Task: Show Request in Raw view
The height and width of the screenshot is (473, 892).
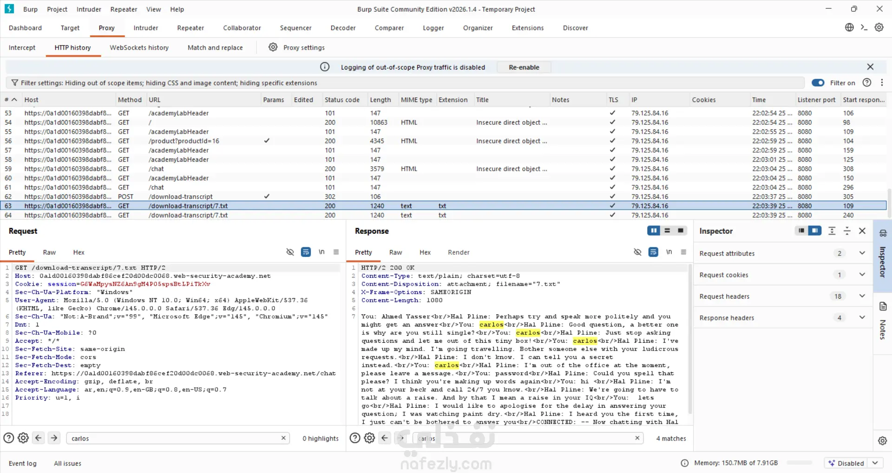Action: (49, 252)
